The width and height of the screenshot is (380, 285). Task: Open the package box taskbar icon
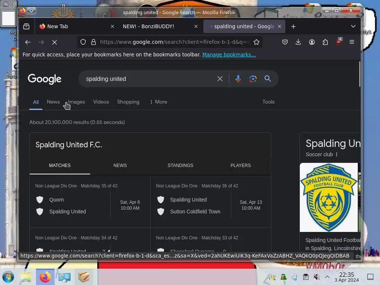[x=83, y=277]
